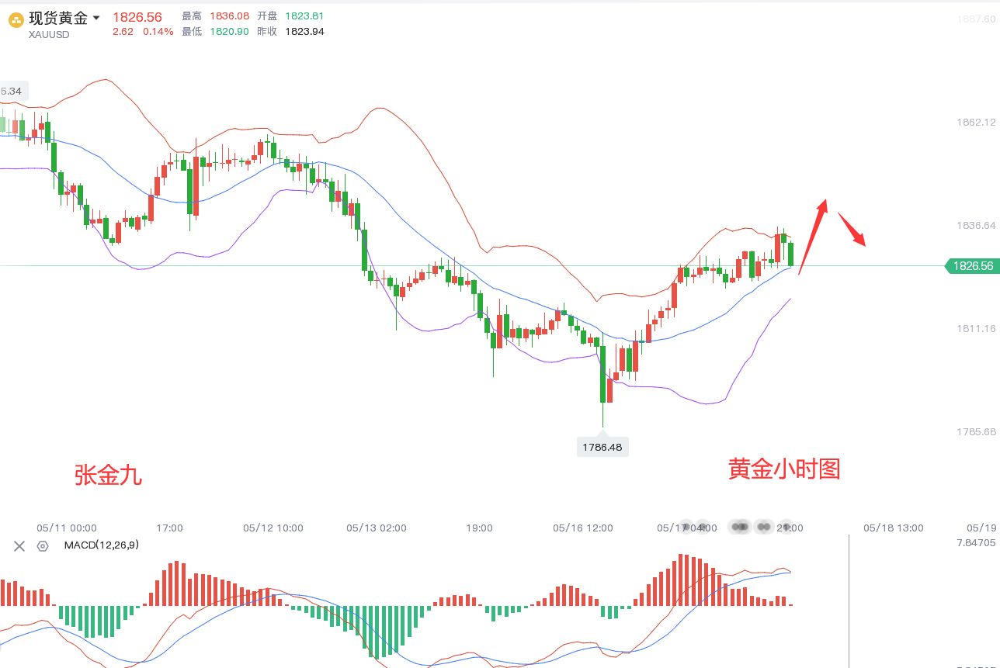Click the MACD(12,26,9) indicator label
The image size is (1000, 668).
[101, 545]
